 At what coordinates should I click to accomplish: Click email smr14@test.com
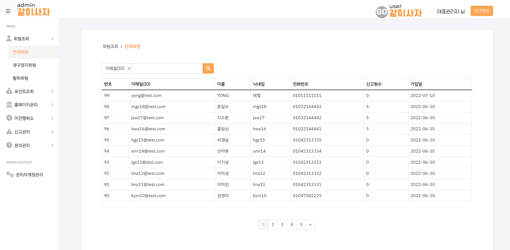148,151
